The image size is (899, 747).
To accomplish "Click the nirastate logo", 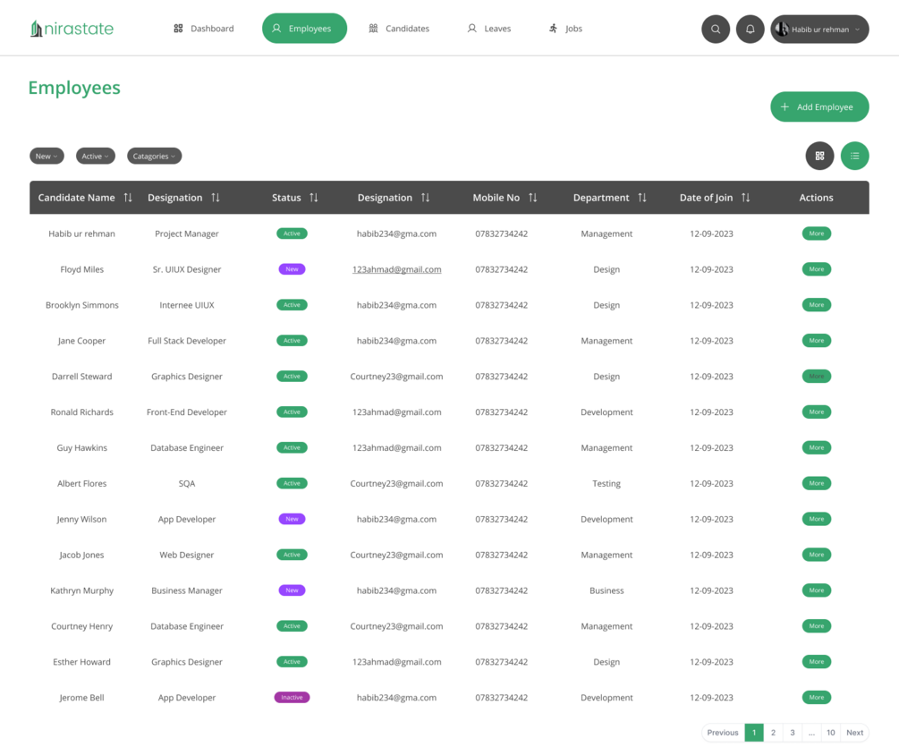I will tap(72, 29).
